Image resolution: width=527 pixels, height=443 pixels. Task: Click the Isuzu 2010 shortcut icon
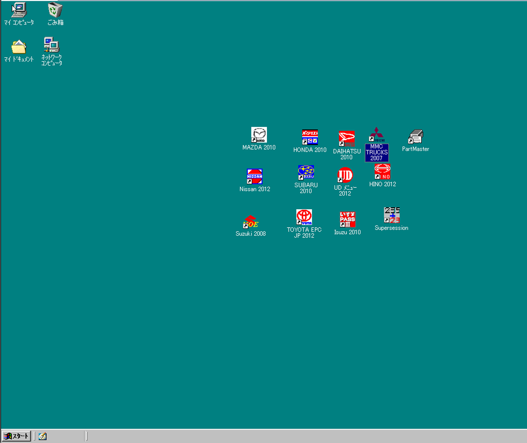[347, 219]
